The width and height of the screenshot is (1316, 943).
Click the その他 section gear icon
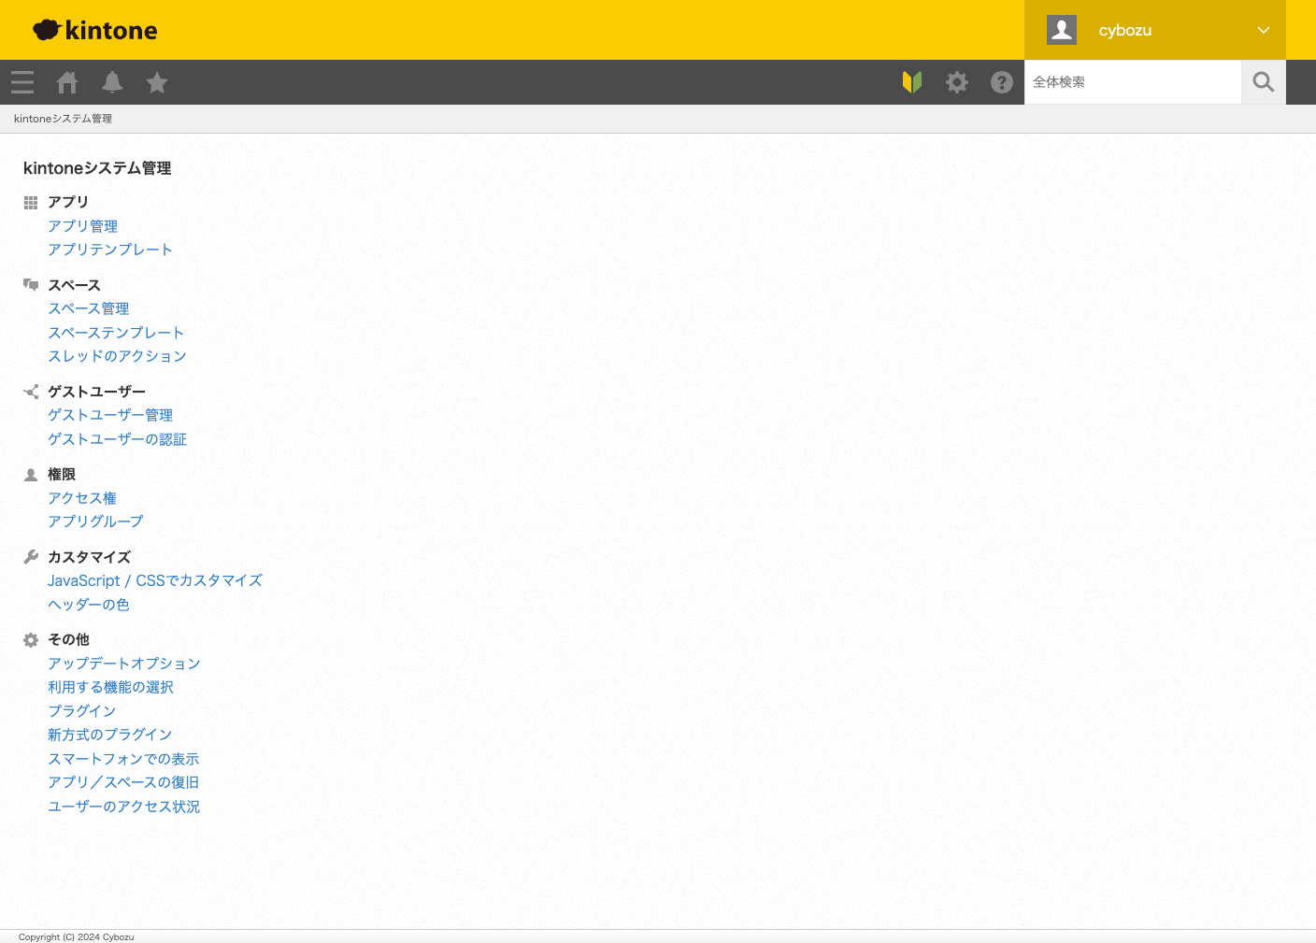(31, 640)
